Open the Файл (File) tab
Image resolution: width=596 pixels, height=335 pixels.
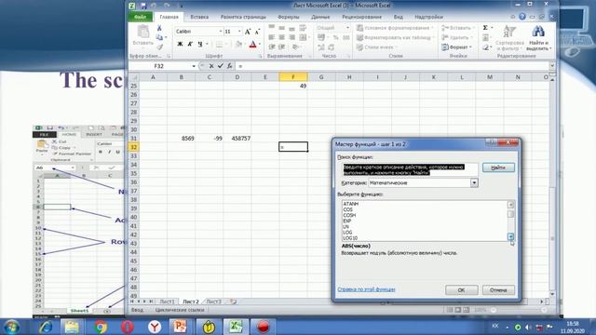pos(141,17)
